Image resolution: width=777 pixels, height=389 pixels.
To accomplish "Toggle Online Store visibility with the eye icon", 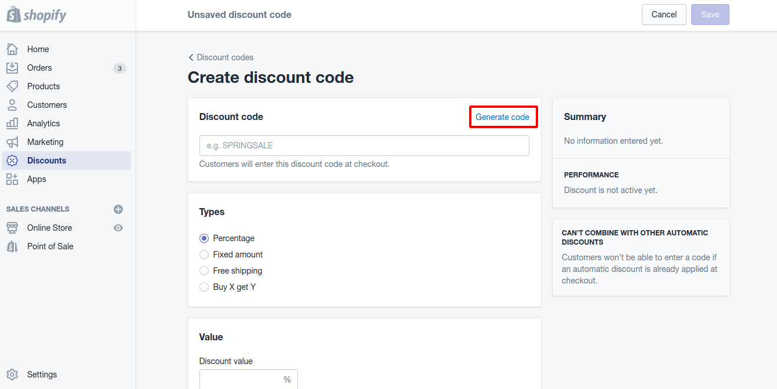I will tap(118, 227).
